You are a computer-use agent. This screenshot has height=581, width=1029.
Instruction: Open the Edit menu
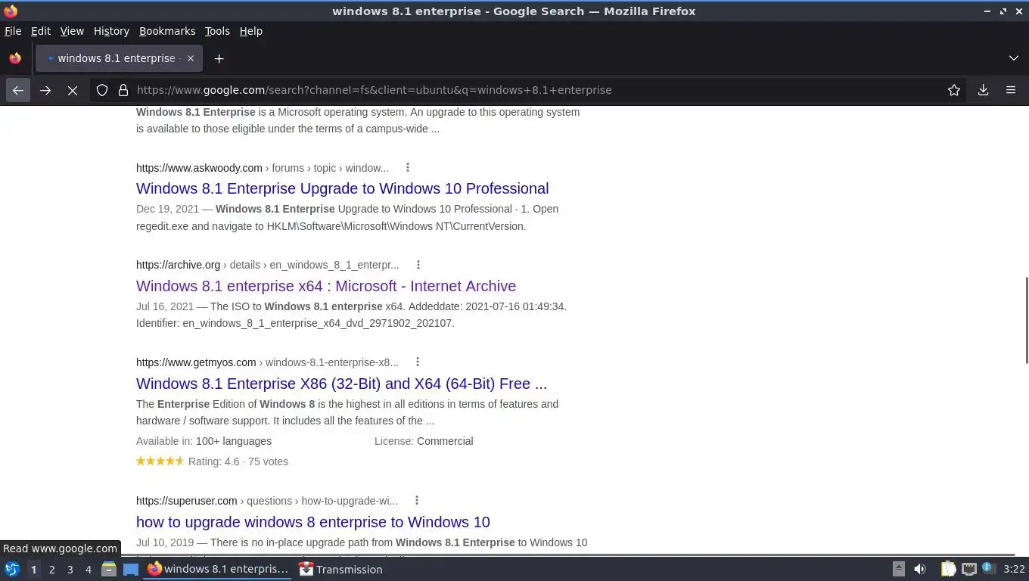(x=40, y=31)
